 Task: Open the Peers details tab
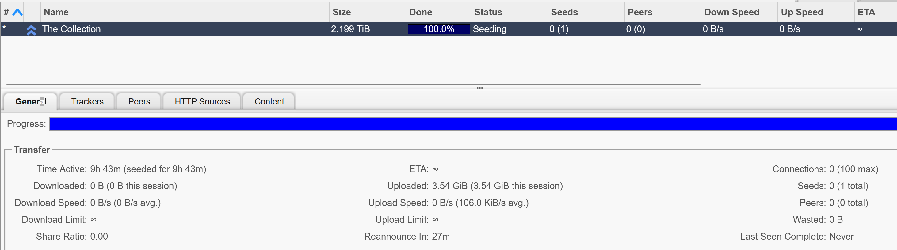(139, 101)
